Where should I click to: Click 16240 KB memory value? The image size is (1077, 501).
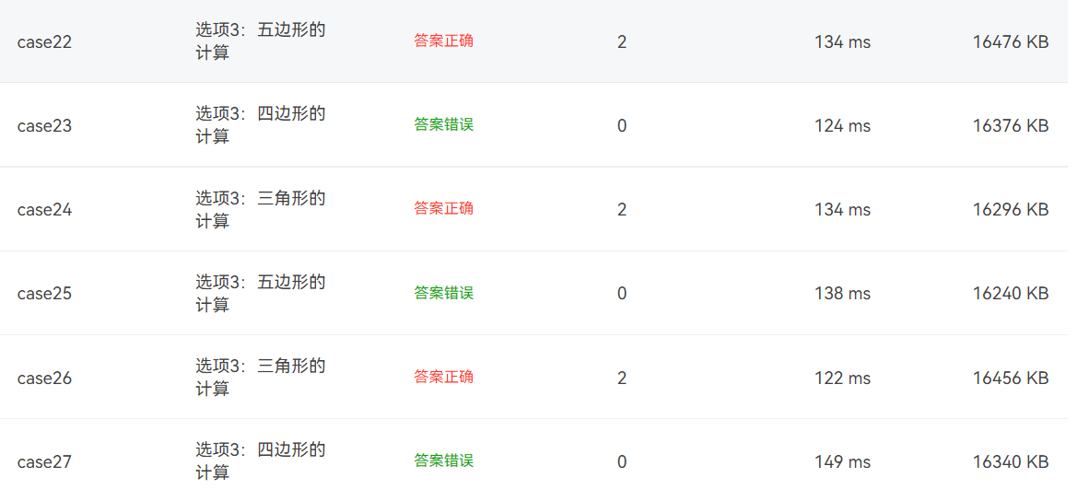tap(1011, 293)
